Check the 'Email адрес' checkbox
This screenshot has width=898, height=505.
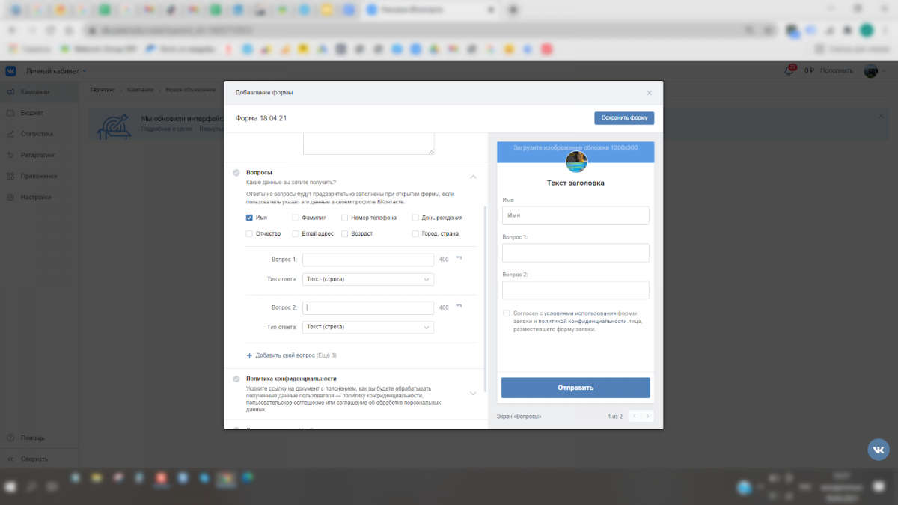pos(296,233)
